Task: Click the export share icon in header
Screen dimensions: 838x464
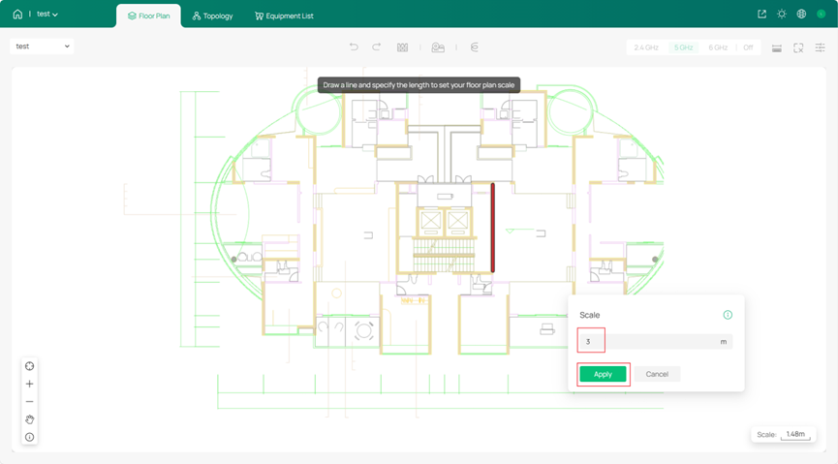Action: tap(761, 15)
